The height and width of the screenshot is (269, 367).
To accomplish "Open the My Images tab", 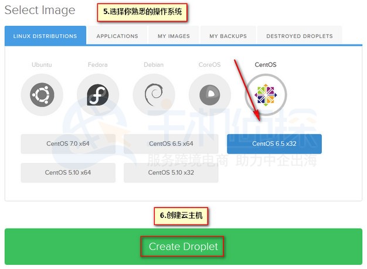I will point(174,35).
